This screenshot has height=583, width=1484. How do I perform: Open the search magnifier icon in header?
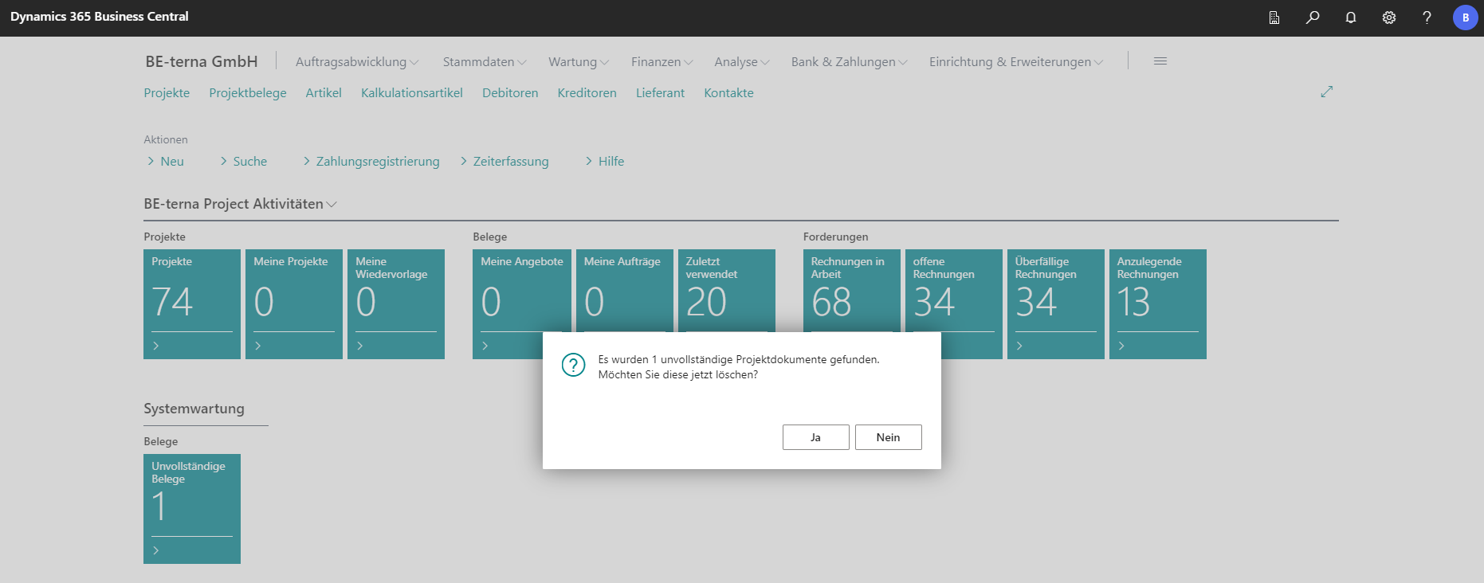coord(1312,18)
